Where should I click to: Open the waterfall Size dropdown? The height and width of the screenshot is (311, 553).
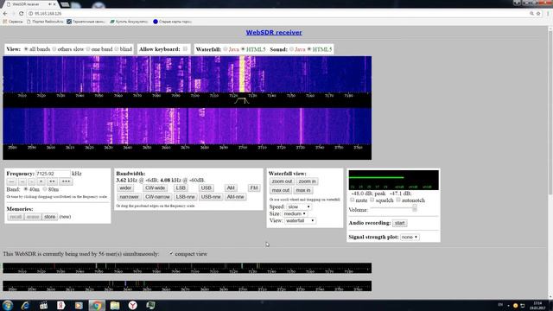(x=295, y=213)
